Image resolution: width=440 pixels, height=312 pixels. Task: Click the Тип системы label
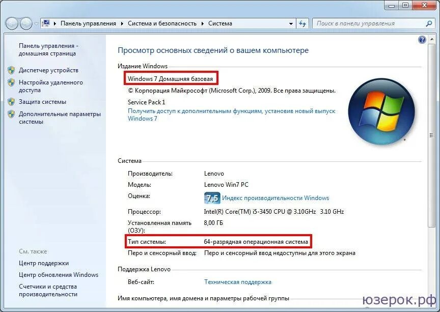pyautogui.click(x=147, y=242)
